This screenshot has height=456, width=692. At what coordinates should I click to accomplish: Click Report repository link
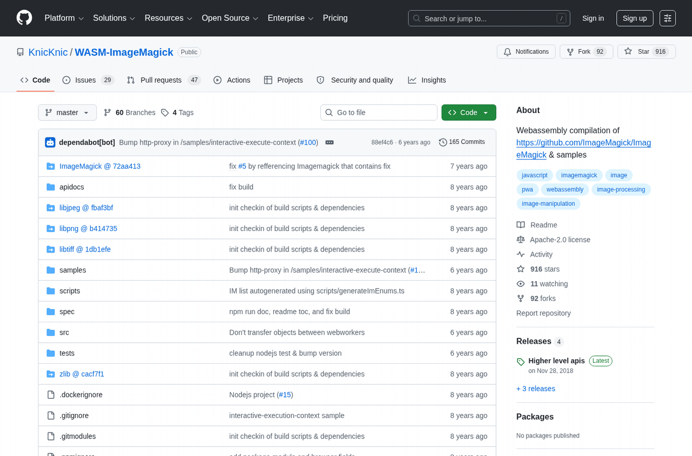point(543,313)
